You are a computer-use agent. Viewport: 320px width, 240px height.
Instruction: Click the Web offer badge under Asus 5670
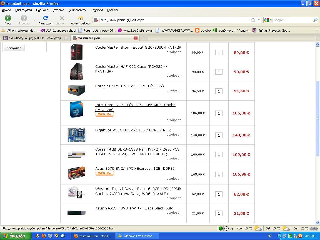(104, 173)
